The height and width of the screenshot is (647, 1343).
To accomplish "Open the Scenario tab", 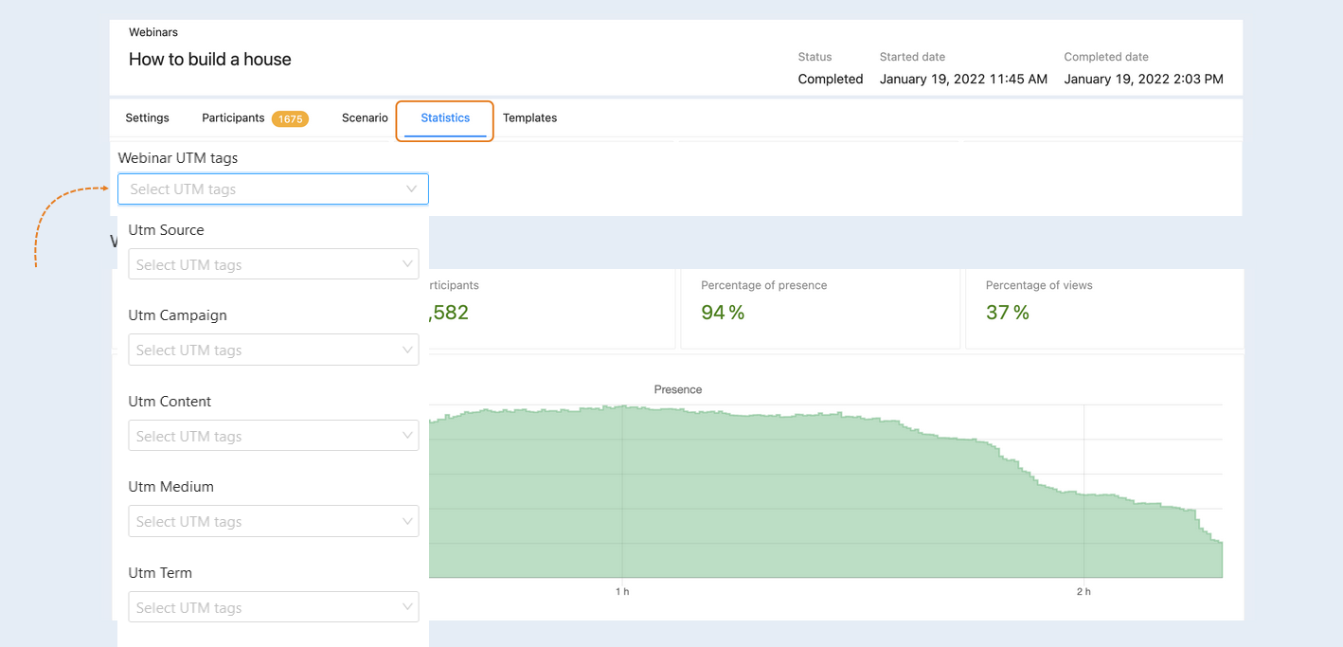I will point(365,118).
